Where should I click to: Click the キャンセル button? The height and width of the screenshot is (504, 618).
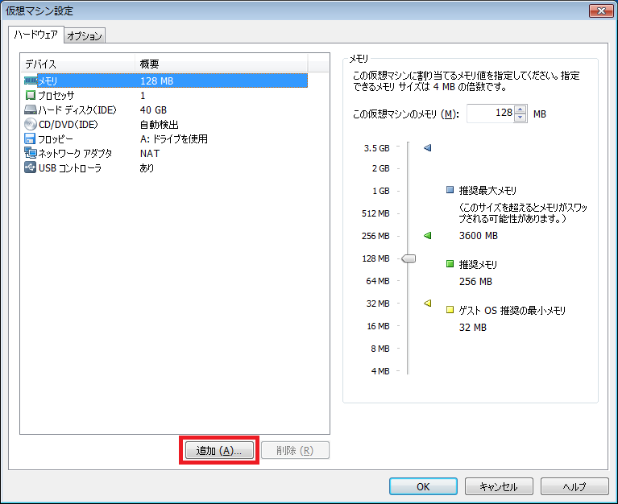tap(499, 486)
